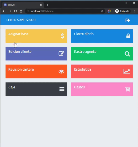Click the site info icon in address bar
The height and width of the screenshot is (147, 138).
tap(28, 11)
